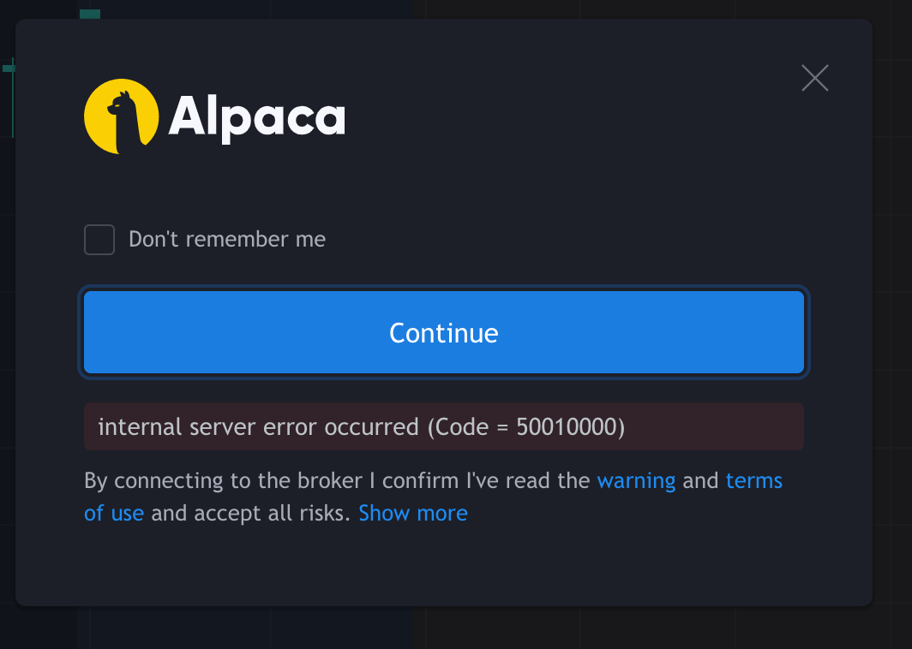Click the yellow Alpaca llama logo icon
The width and height of the screenshot is (912, 649).
121,116
